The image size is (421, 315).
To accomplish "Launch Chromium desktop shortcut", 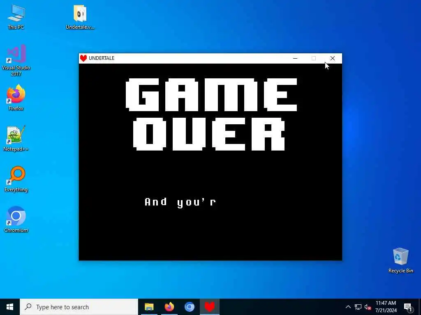I will 16,220.
